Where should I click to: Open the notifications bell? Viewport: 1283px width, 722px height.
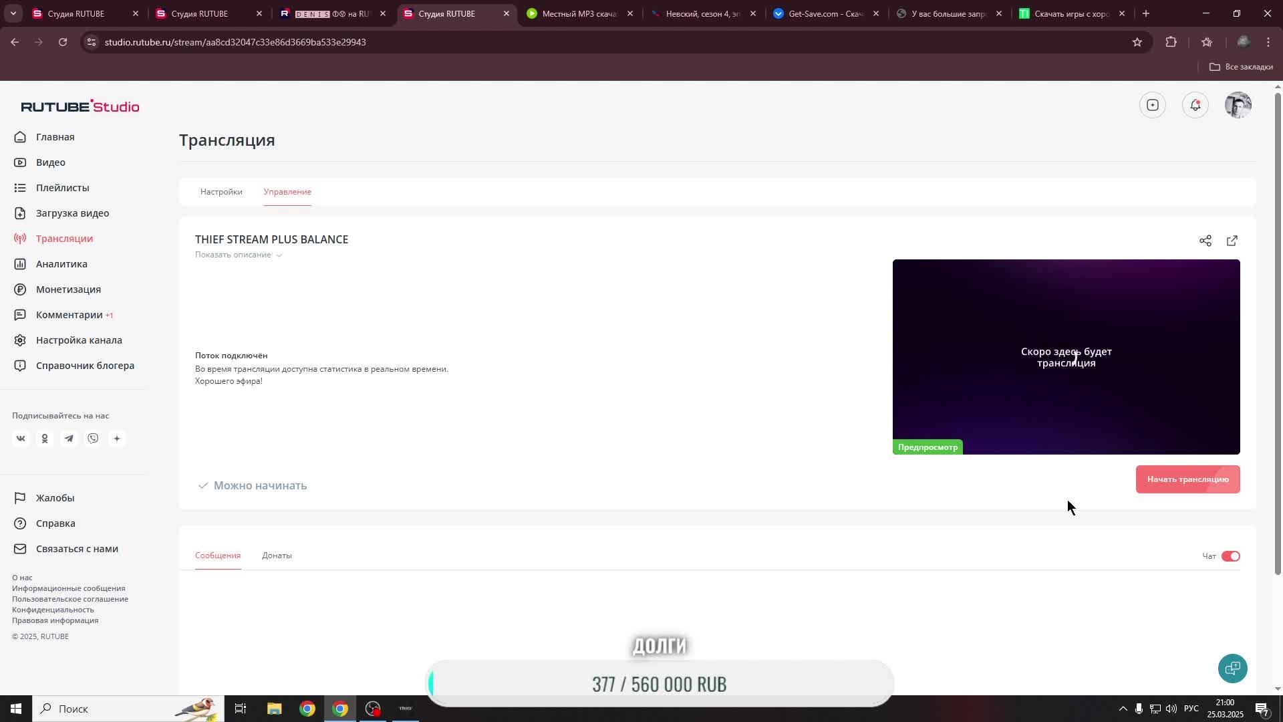point(1195,105)
